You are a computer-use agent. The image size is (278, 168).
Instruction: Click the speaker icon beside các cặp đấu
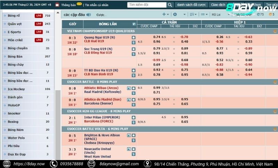(x=89, y=15)
